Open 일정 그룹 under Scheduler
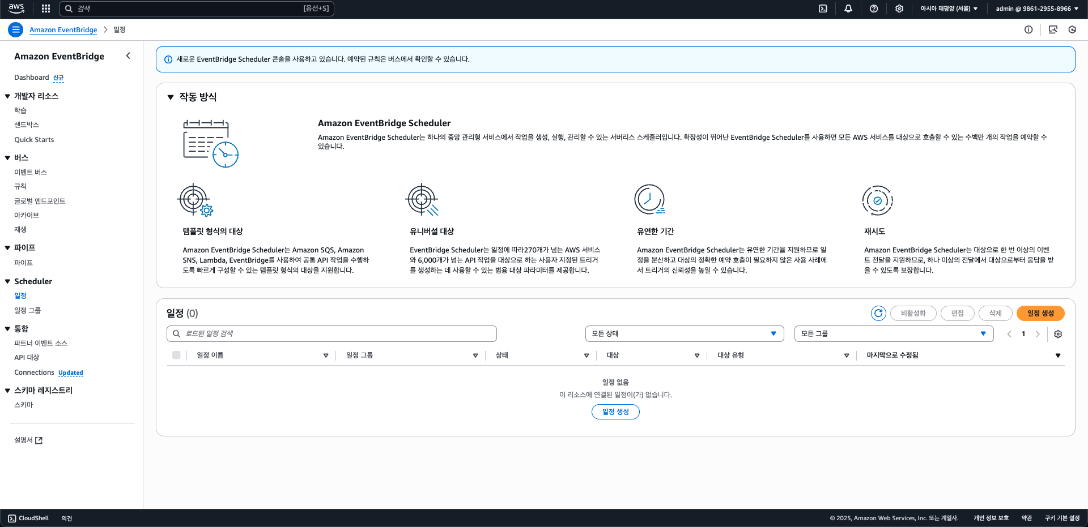This screenshot has height=527, width=1088. [x=27, y=310]
